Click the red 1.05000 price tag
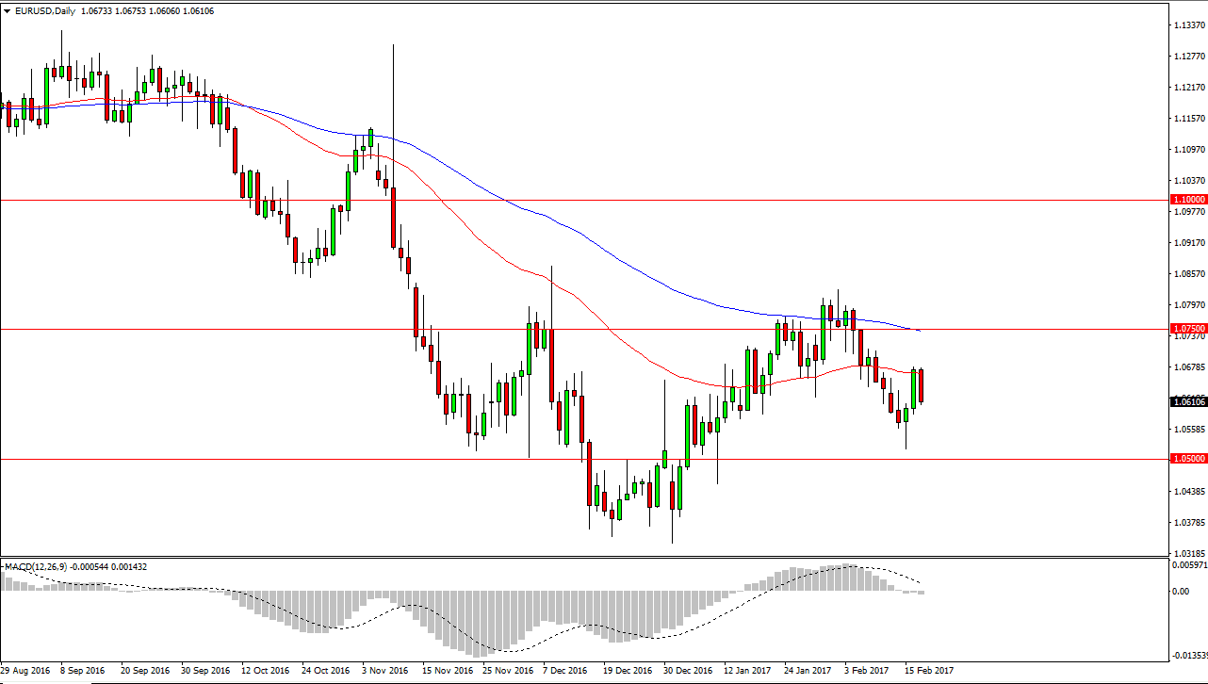Screen dimensions: 1208x684 pos(1188,458)
